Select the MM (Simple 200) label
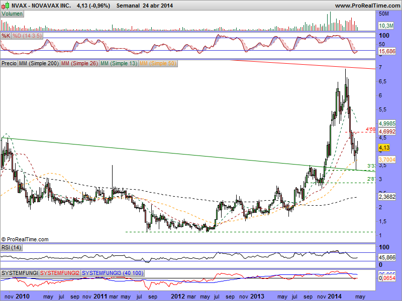Screen dimensions: 402x301 coord(39,63)
